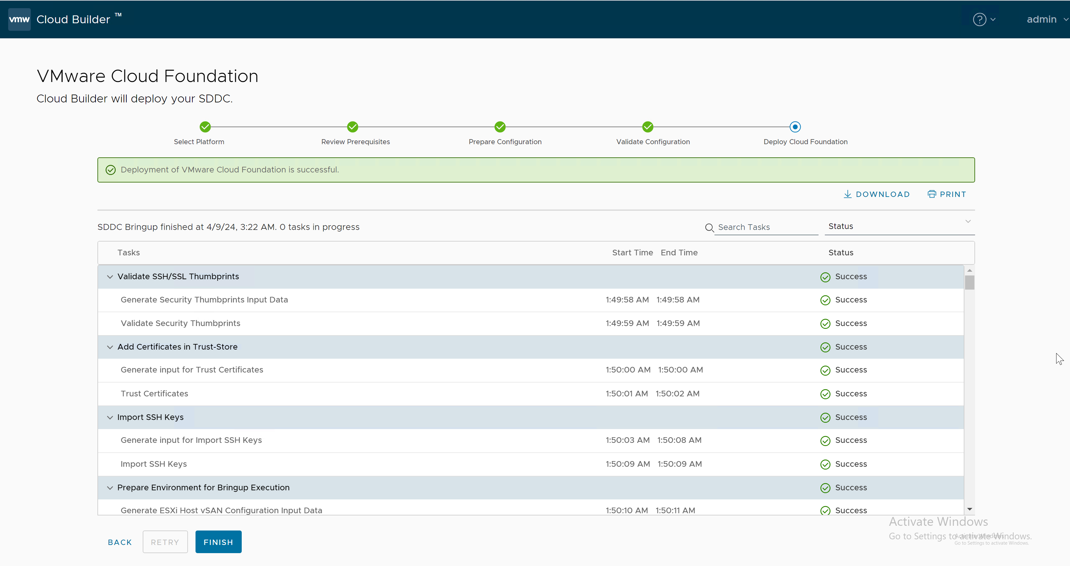Viewport: 1070px width, 566px height.
Task: Click the Select Platform step checkmark
Action: click(205, 127)
